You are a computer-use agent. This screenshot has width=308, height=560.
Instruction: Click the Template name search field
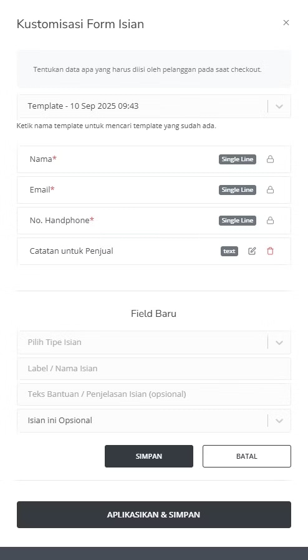coord(142,106)
